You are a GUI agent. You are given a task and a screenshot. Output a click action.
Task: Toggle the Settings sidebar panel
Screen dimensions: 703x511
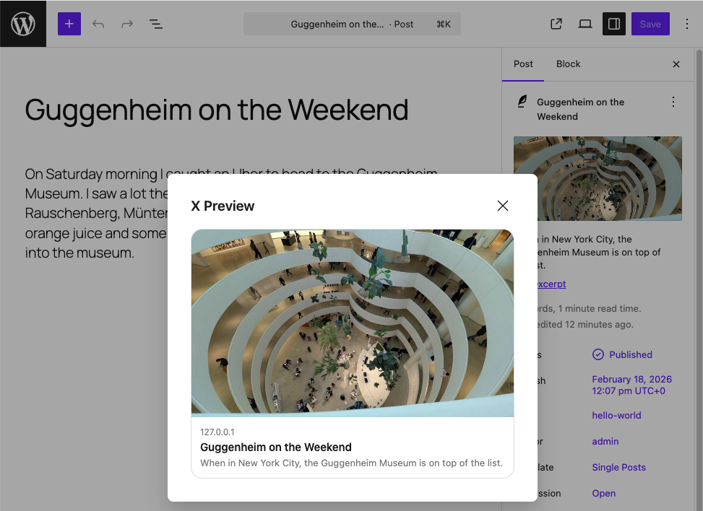(614, 24)
